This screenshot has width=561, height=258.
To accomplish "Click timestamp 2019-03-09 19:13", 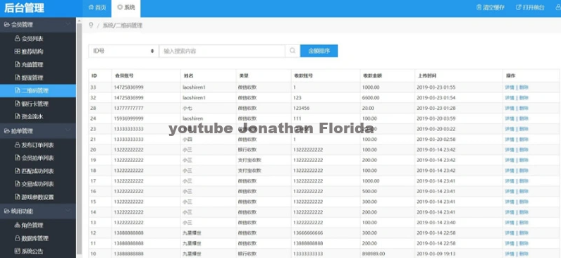I will click(x=436, y=254).
